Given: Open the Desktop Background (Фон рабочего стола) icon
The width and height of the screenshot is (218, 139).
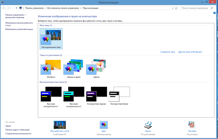Looking at the screenshot, I should pyautogui.click(x=60, y=125).
